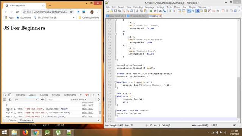The image size is (242, 136).
Task: Toggle Synchronize Vertical Scrolling in Notepad++
Action: point(180,11)
